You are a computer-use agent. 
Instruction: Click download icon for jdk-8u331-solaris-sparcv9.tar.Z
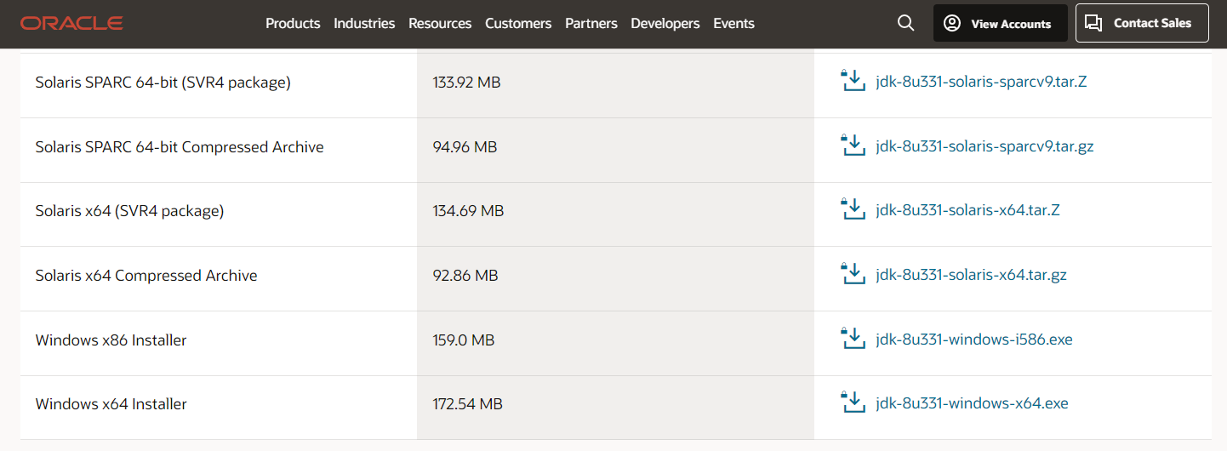coord(853,81)
